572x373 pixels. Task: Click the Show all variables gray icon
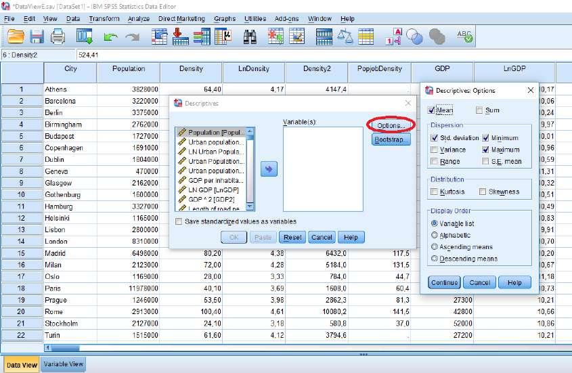click(x=437, y=37)
